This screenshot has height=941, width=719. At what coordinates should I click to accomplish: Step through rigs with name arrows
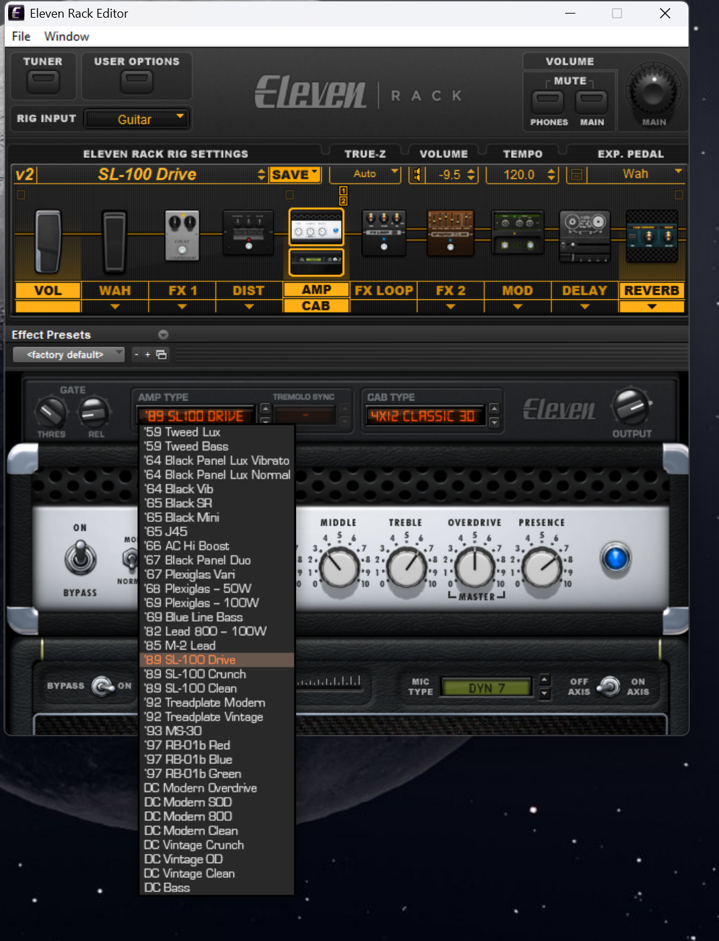[x=262, y=175]
